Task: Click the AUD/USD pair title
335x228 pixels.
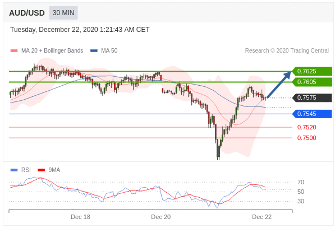Action: coord(27,13)
